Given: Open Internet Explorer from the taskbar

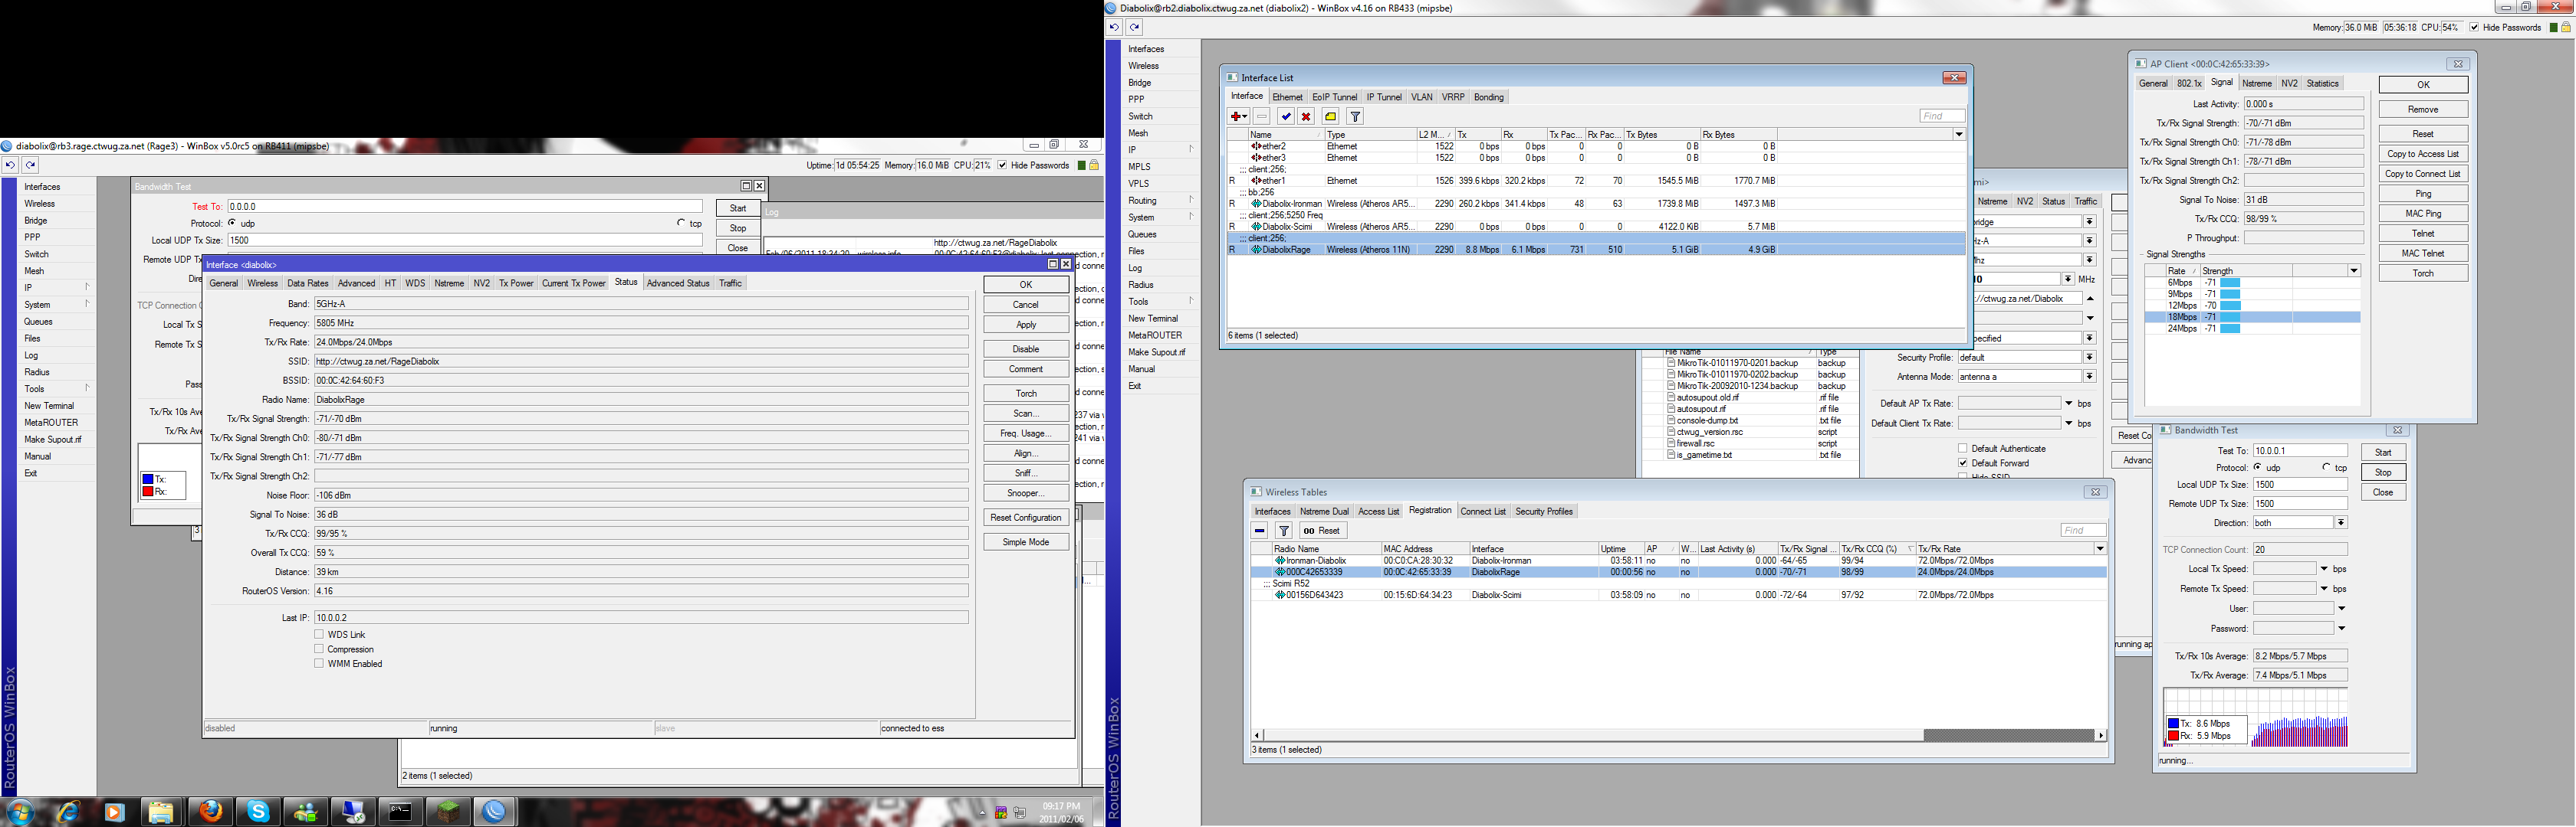Looking at the screenshot, I should [67, 811].
